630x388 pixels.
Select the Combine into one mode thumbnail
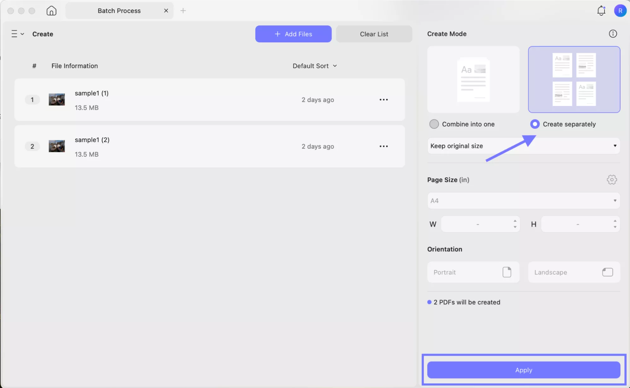click(472, 80)
